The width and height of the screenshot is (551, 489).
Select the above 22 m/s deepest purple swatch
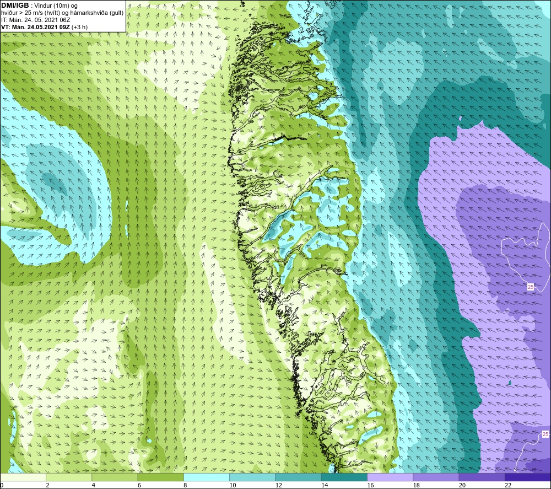click(x=528, y=477)
